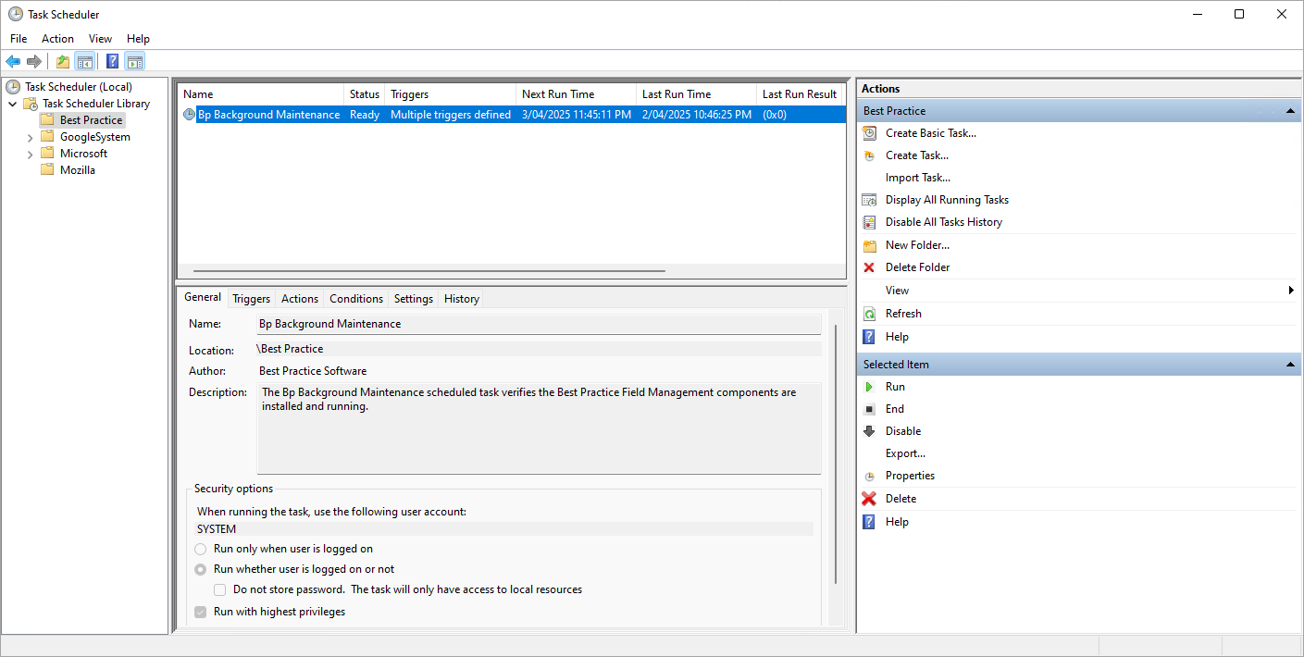Screen dimensions: 1304x657
Task: Click the Display All Running Tasks icon
Action: click(869, 200)
